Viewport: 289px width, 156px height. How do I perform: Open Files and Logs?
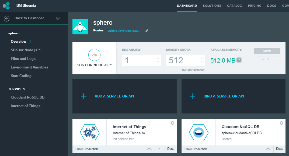[x=23, y=59]
